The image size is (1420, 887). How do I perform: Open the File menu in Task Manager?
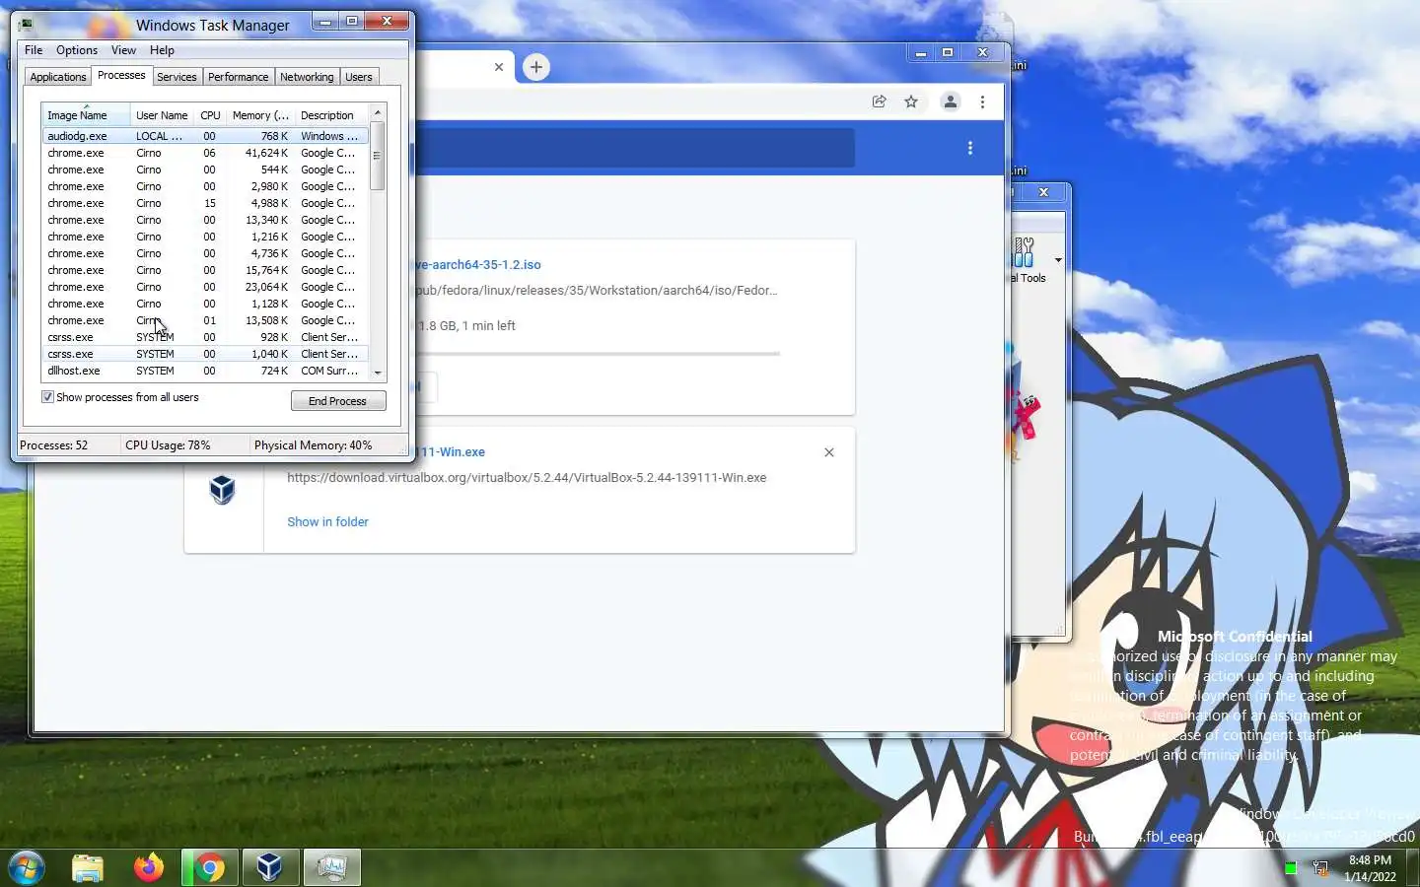point(34,50)
